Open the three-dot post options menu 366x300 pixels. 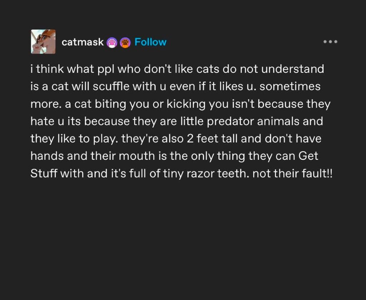330,42
